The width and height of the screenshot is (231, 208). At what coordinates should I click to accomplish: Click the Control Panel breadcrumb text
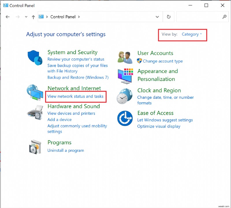pyautogui.click(x=63, y=17)
